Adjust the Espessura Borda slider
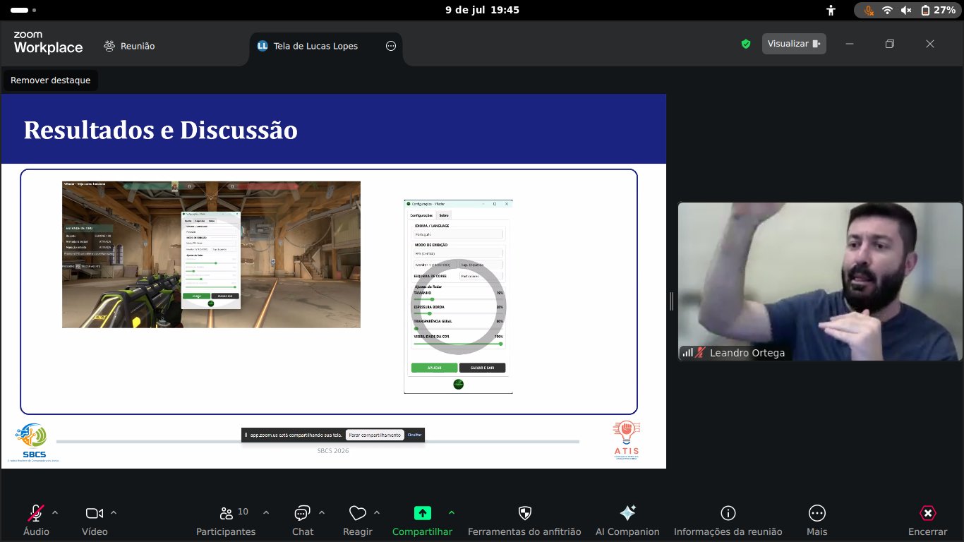Screen dimensions: 964x542 pyautogui.click(x=458, y=313)
